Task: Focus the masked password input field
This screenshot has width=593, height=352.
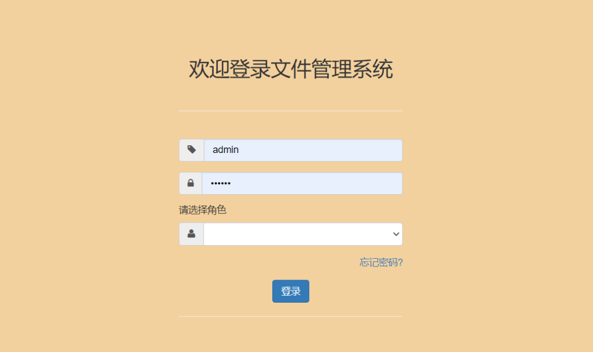Action: pyautogui.click(x=302, y=184)
